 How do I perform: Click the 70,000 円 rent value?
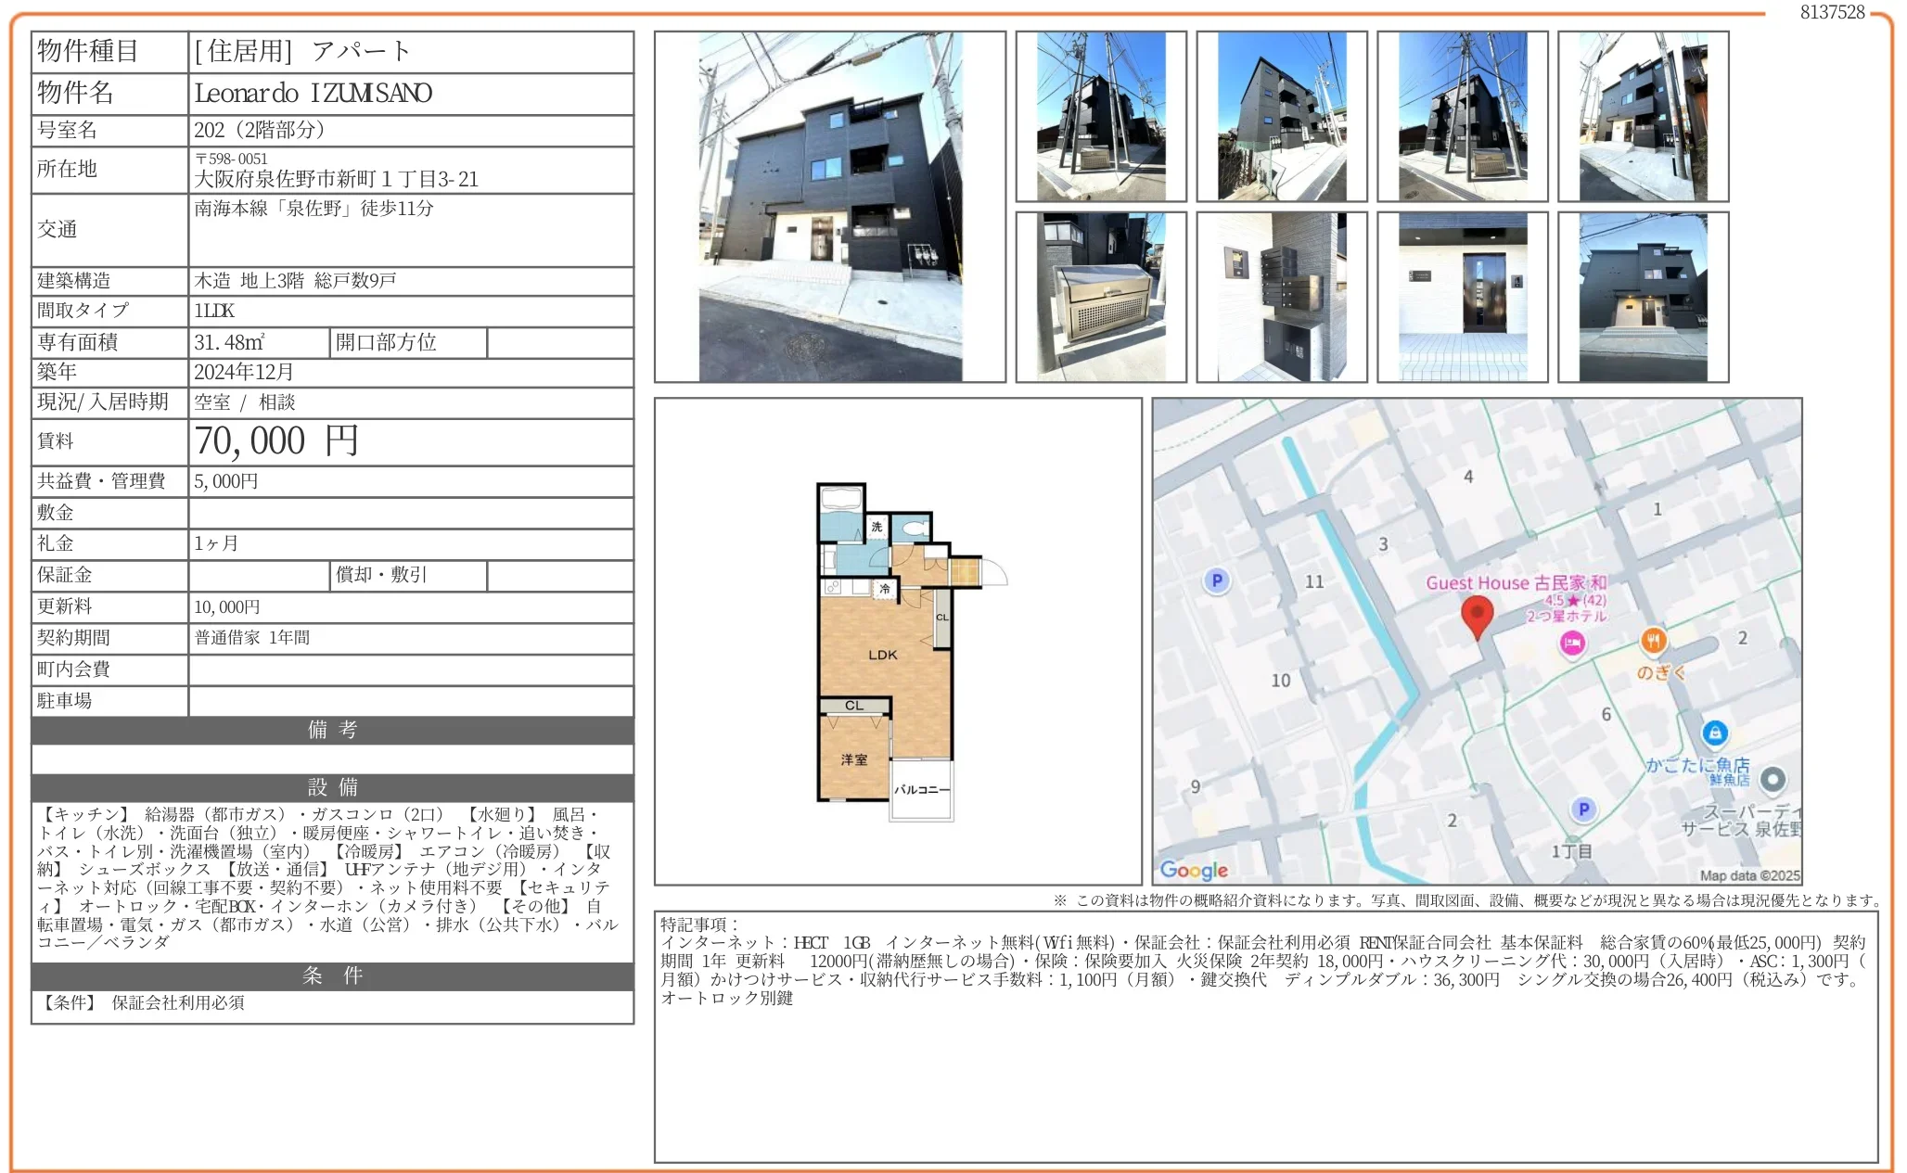pyautogui.click(x=276, y=441)
